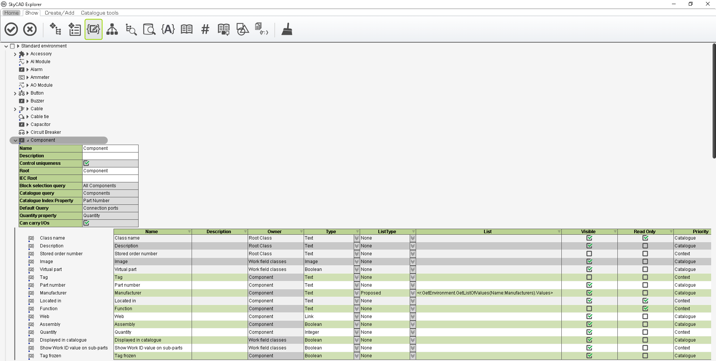Toggle the Control uniqueness checkbox
Screen dimensions: 716x361
(87, 163)
